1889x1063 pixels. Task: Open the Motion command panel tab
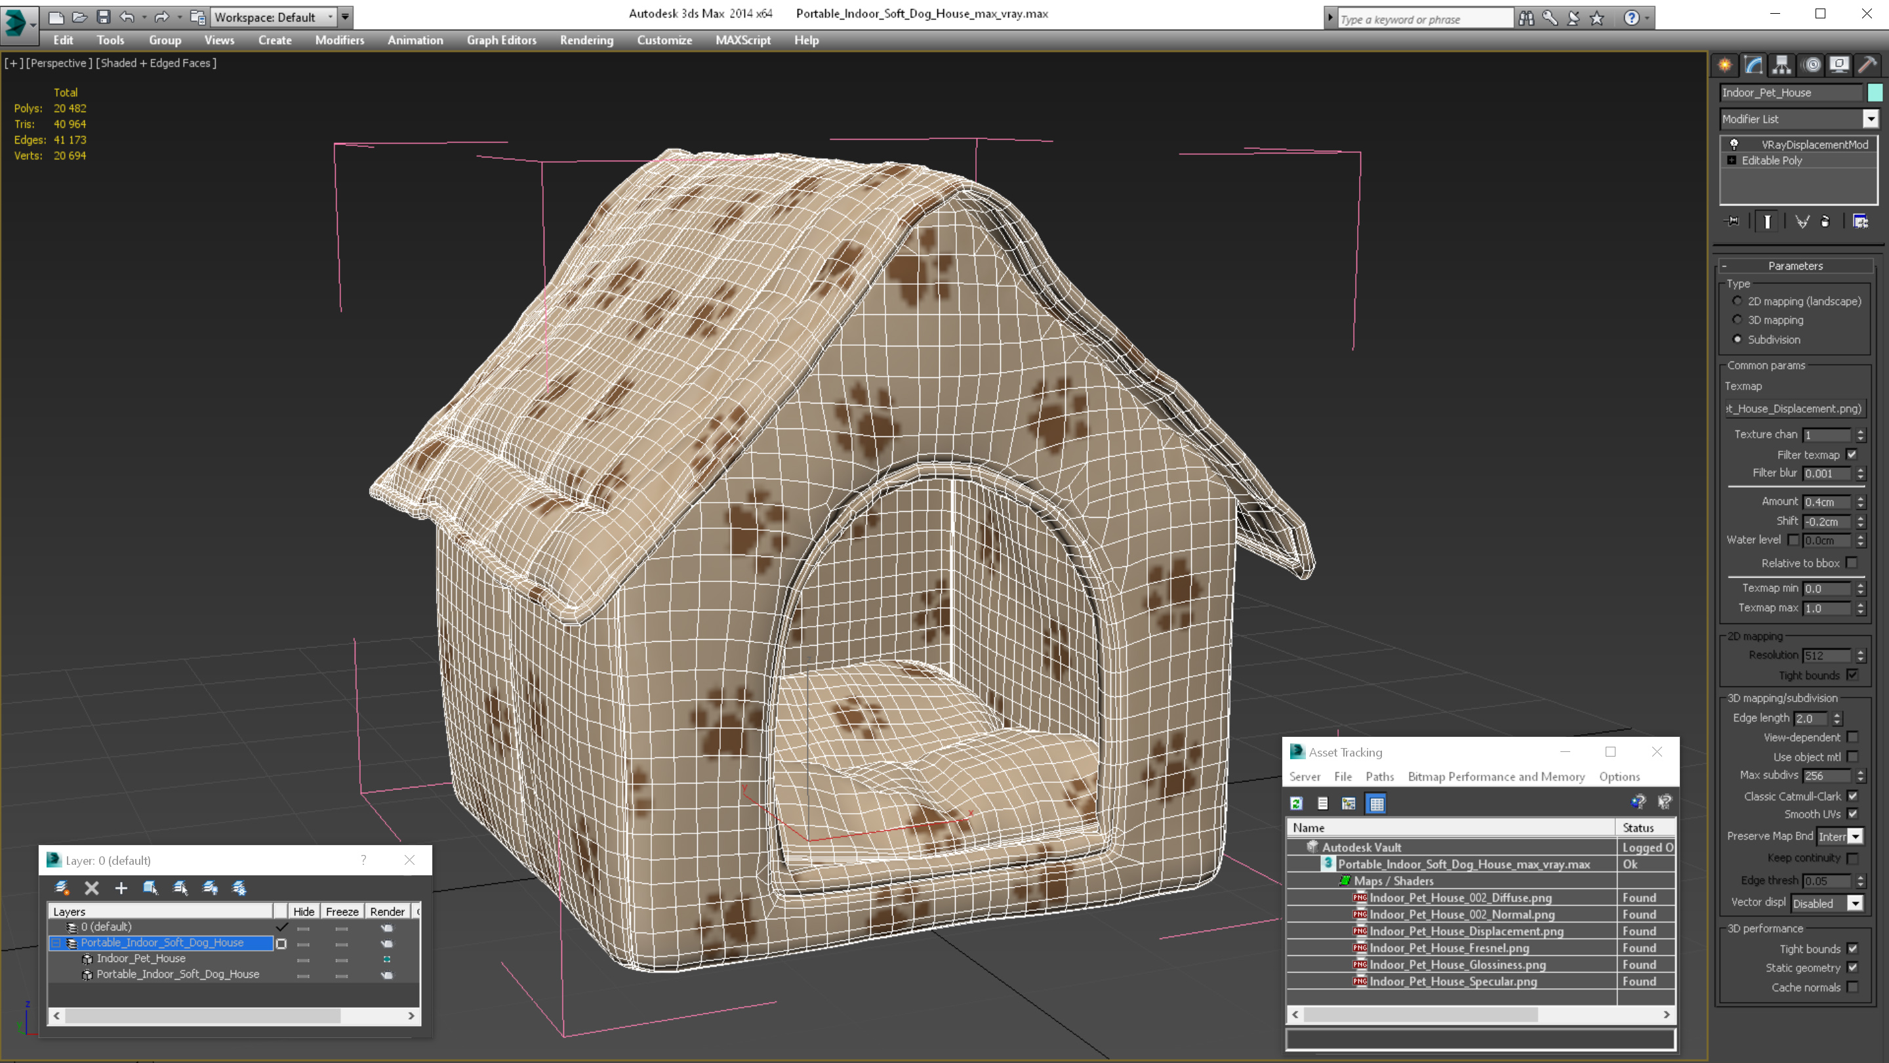pyautogui.click(x=1811, y=64)
